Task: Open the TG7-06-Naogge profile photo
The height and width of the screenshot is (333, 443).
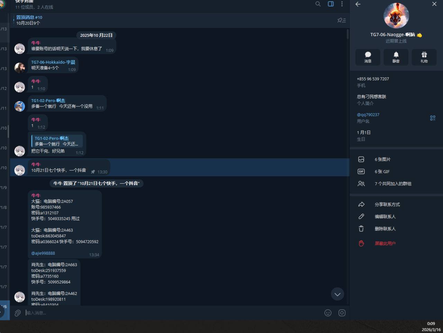Action: click(x=396, y=16)
